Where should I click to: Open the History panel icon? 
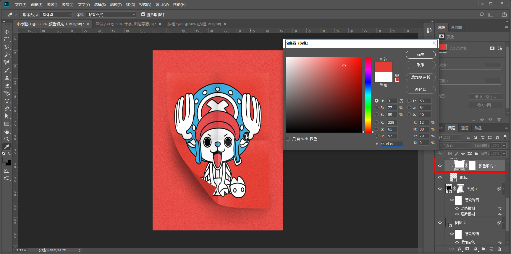coord(429,30)
